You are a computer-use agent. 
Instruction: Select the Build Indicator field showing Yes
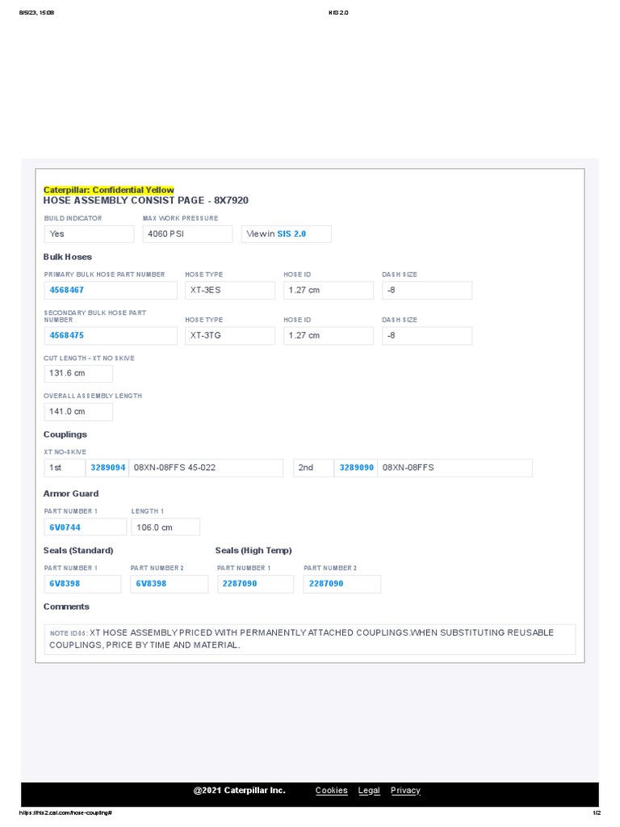tap(89, 234)
